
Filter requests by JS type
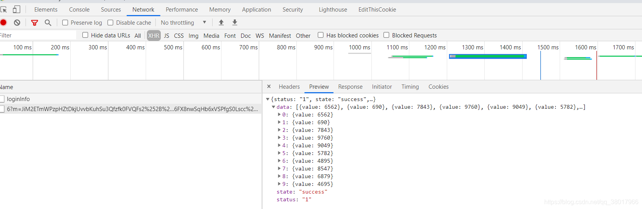167,35
